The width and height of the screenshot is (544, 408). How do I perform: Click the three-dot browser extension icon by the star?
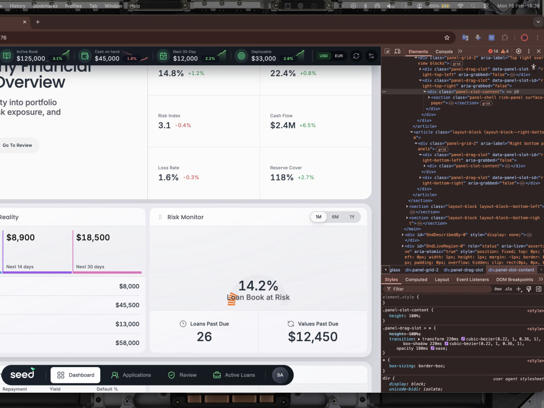pos(537,38)
